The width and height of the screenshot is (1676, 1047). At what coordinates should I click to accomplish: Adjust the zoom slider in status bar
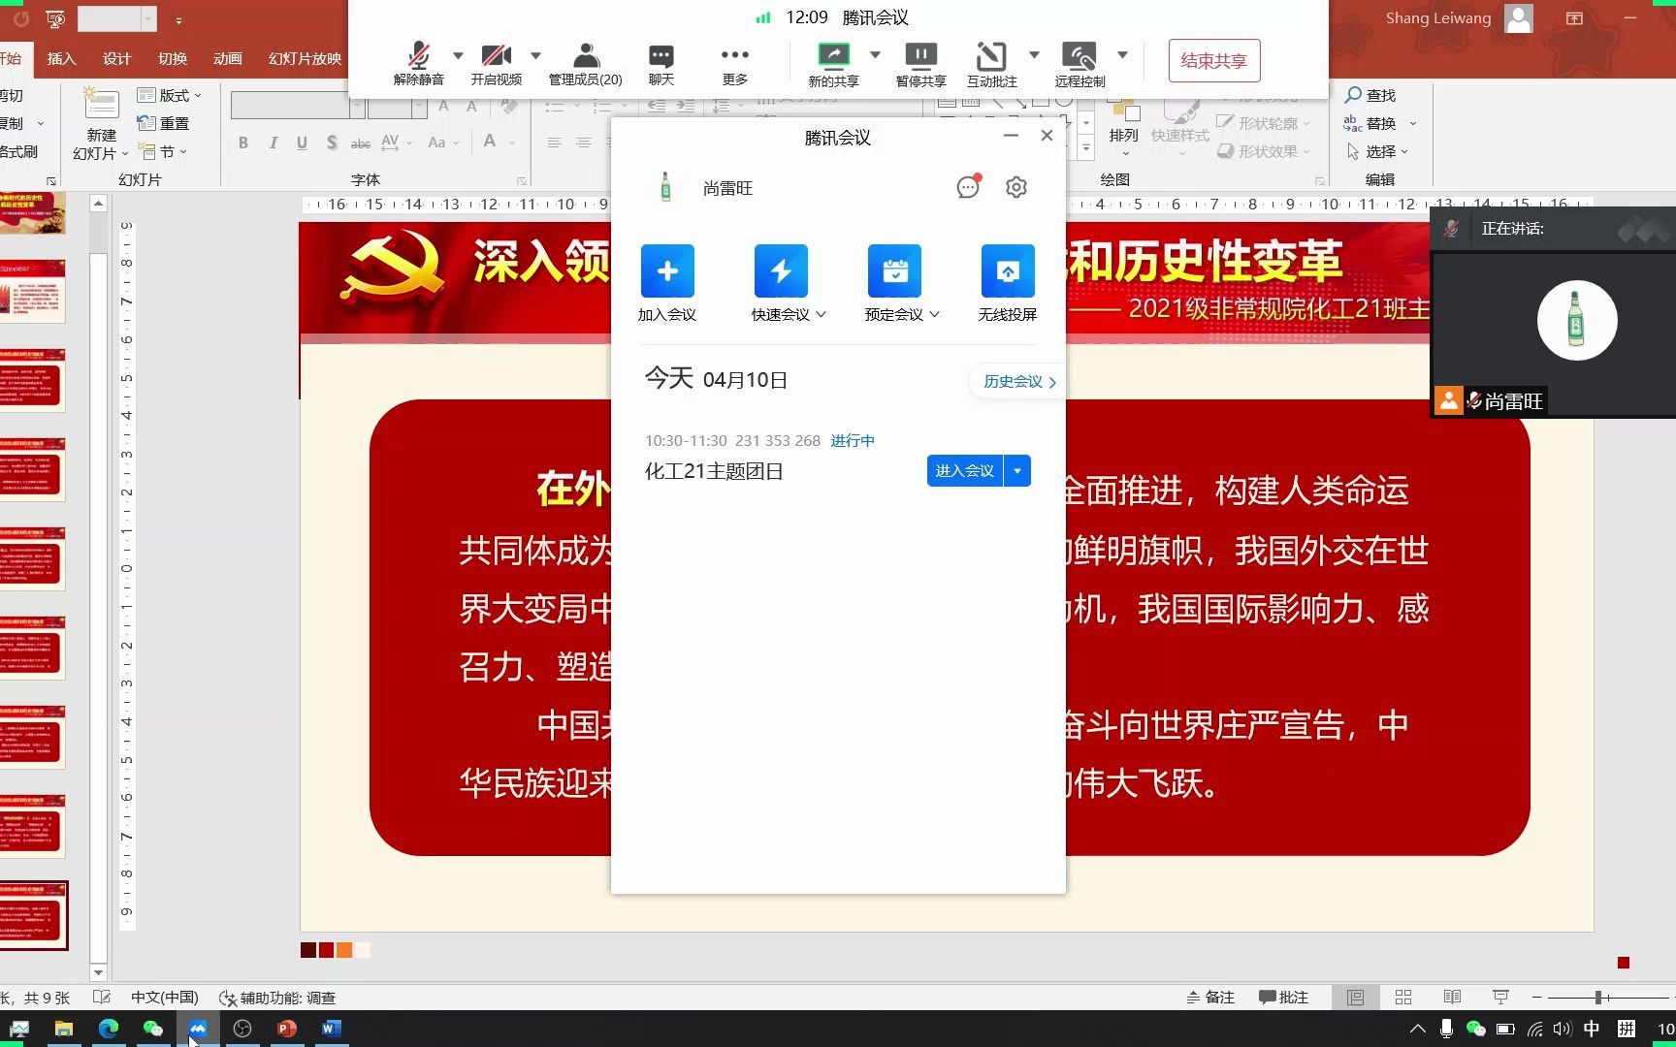point(1598,997)
